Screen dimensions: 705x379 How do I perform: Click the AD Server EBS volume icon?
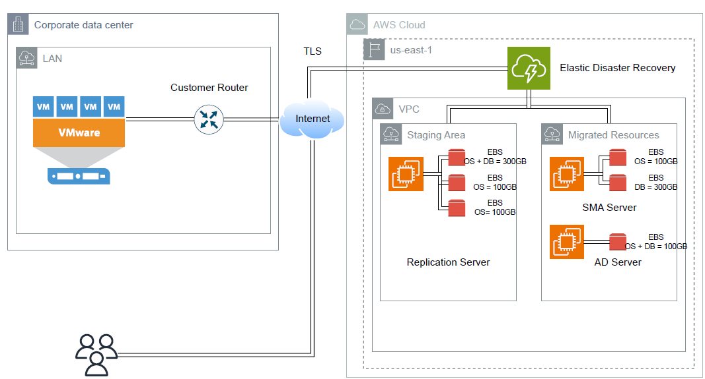tap(618, 242)
